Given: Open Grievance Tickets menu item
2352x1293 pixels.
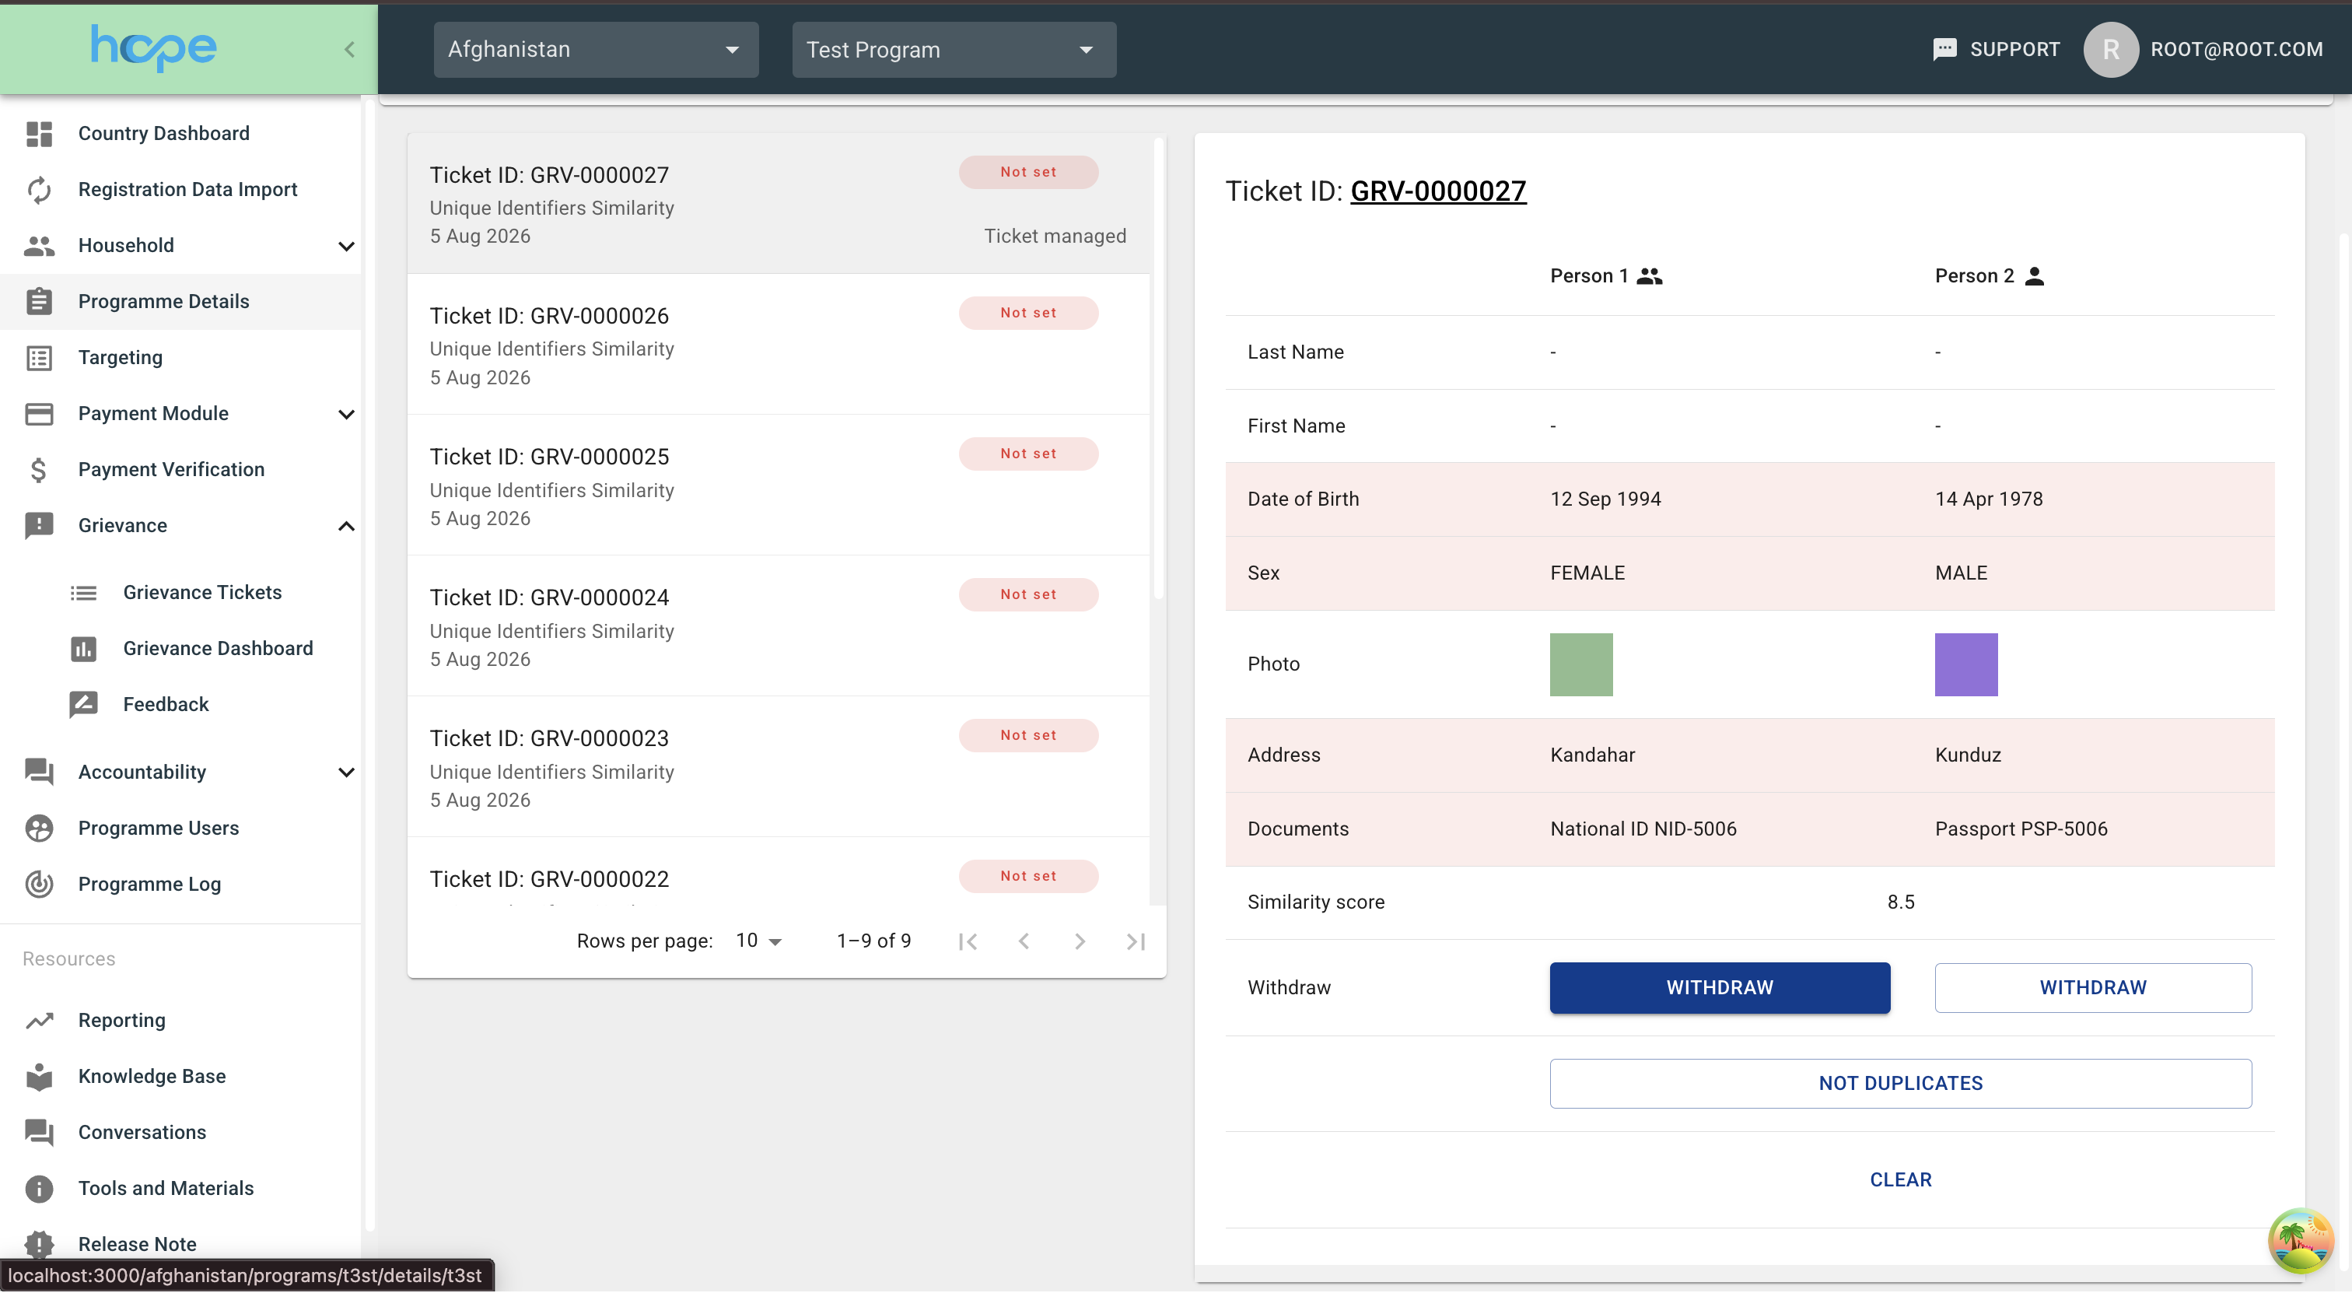Looking at the screenshot, I should (x=201, y=593).
